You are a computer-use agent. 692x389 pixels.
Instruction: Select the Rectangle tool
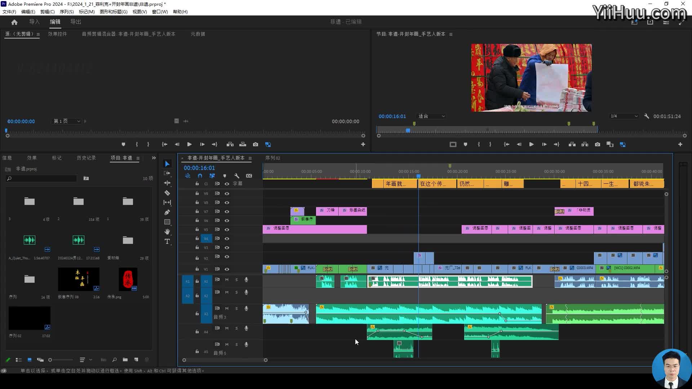point(167,222)
